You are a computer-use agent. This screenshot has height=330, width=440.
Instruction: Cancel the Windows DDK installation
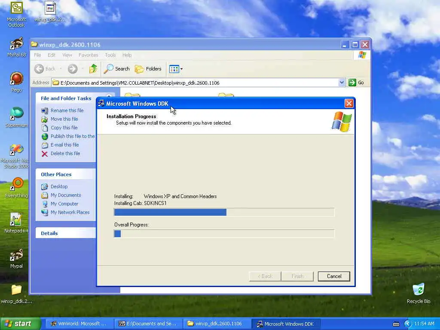click(334, 276)
